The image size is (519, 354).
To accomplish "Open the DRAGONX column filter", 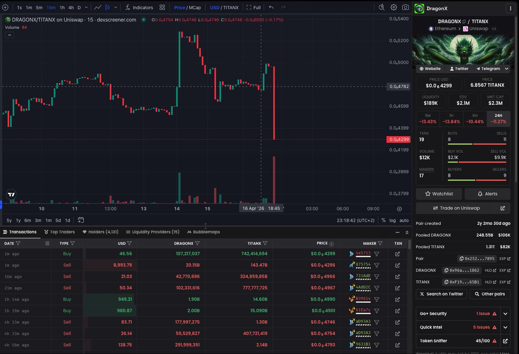I will tap(197, 243).
